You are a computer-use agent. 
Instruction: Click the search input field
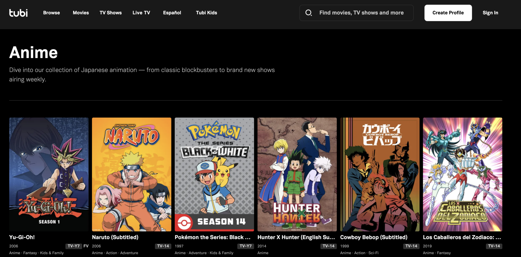[361, 12]
